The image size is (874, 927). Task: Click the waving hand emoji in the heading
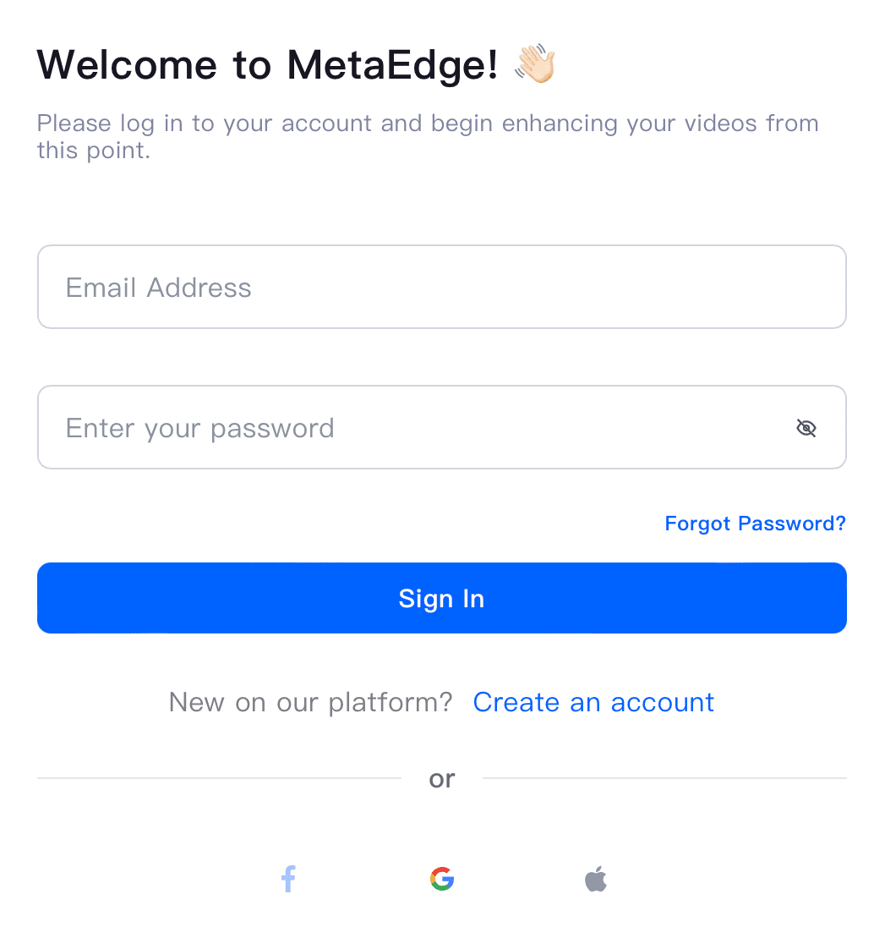[x=536, y=63]
